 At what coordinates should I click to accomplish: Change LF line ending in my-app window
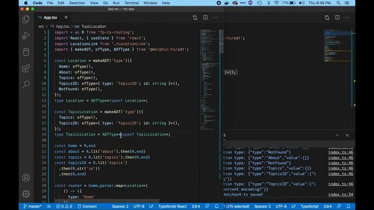tap(151, 206)
